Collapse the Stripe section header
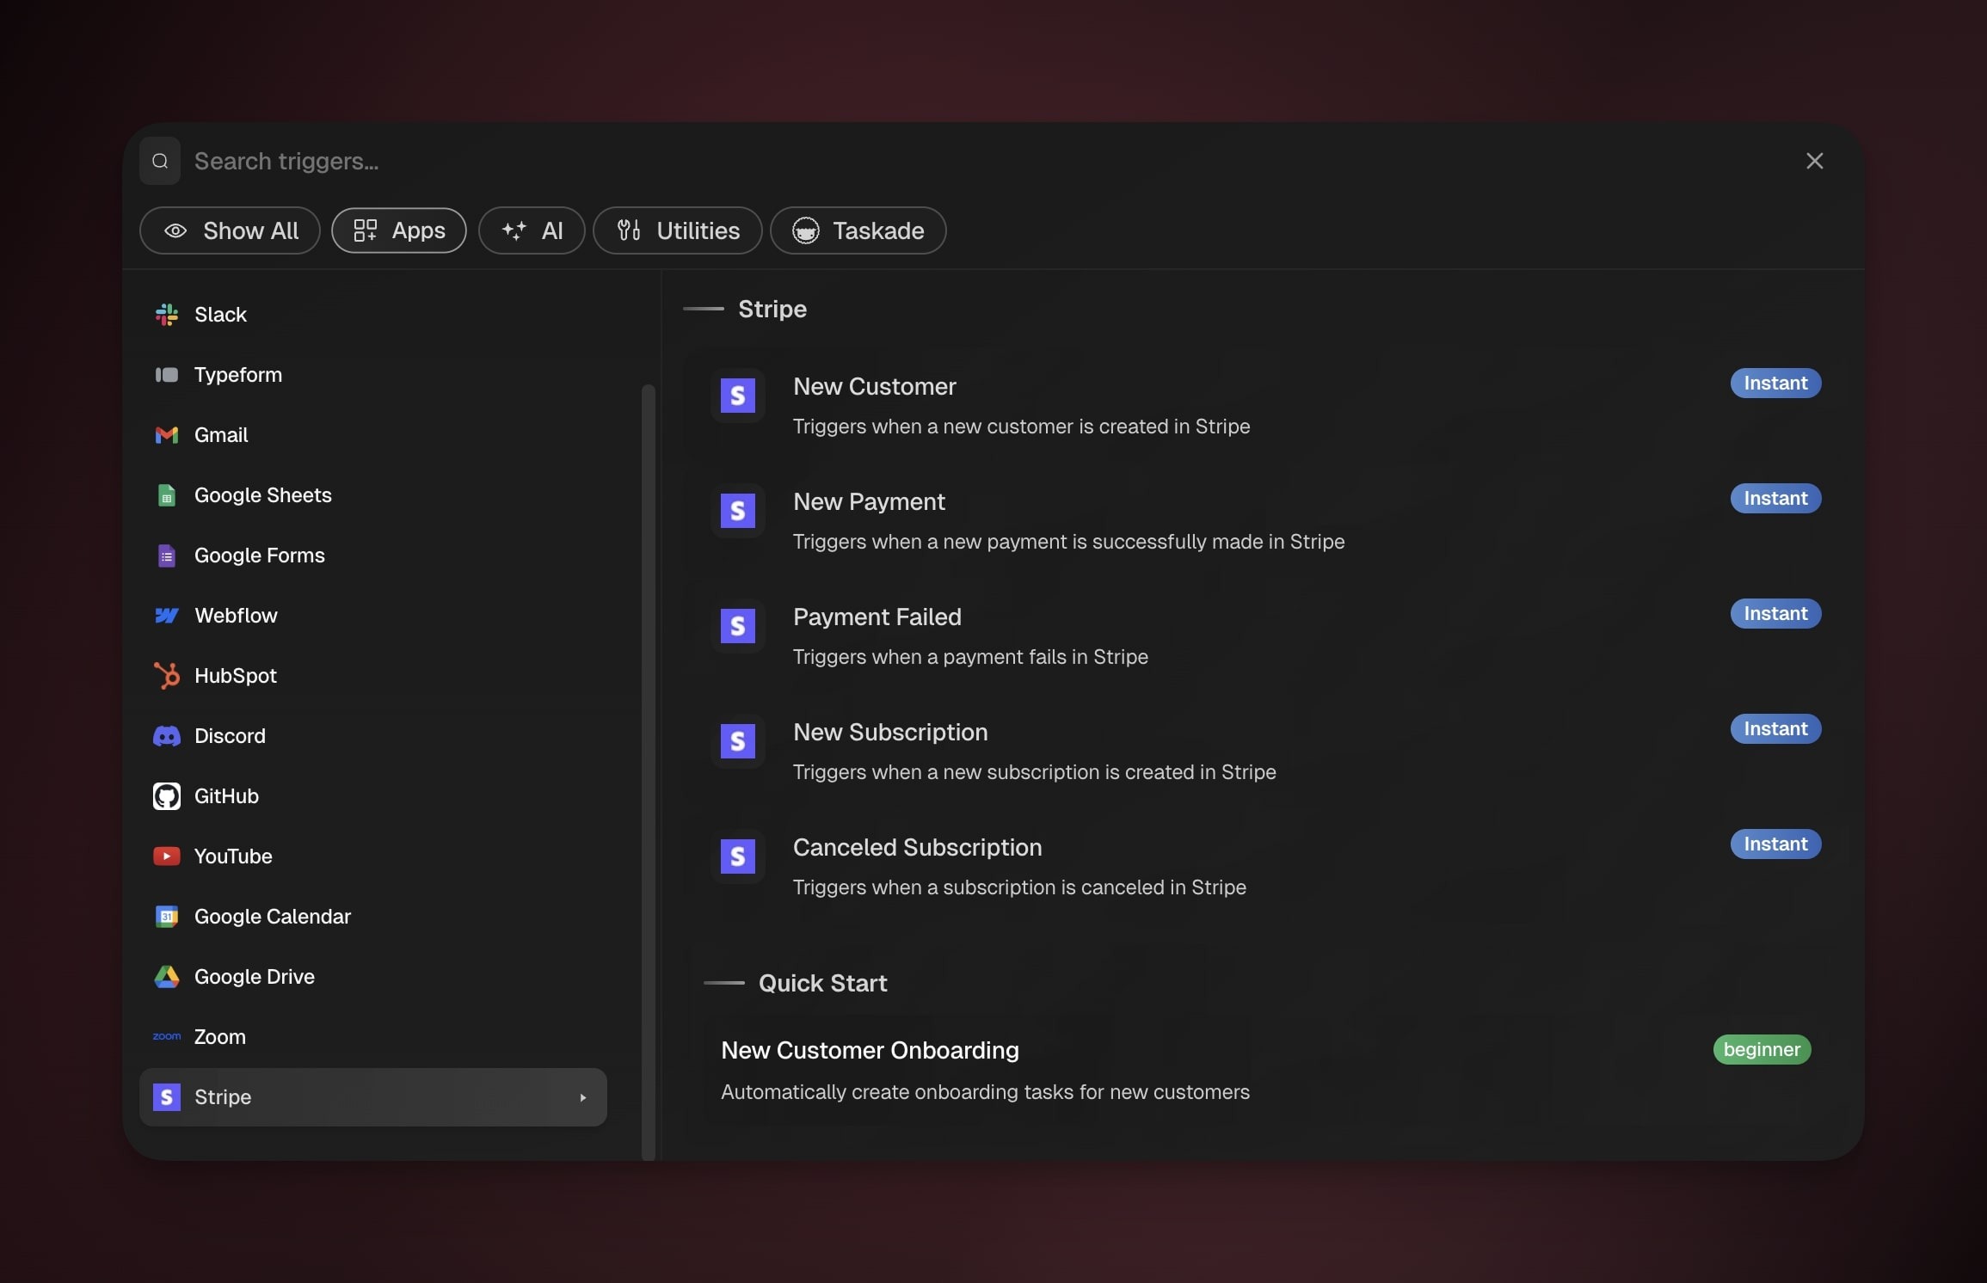This screenshot has height=1283, width=1987. click(771, 310)
